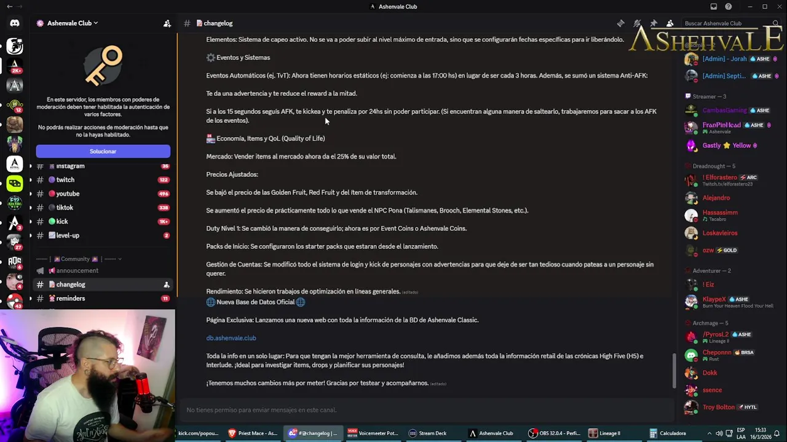Create invite for changelog channel
The width and height of the screenshot is (787, 442).
coord(167,285)
